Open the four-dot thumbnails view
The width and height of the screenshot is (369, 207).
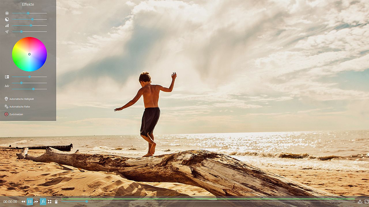pos(50,202)
